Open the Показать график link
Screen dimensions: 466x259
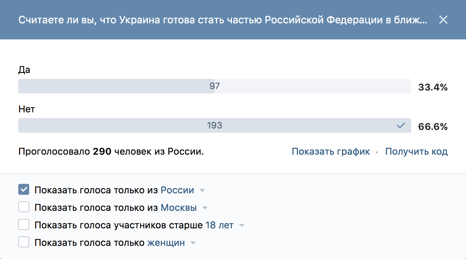pos(331,151)
